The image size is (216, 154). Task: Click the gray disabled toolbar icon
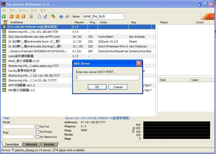pyautogui.click(x=31, y=16)
